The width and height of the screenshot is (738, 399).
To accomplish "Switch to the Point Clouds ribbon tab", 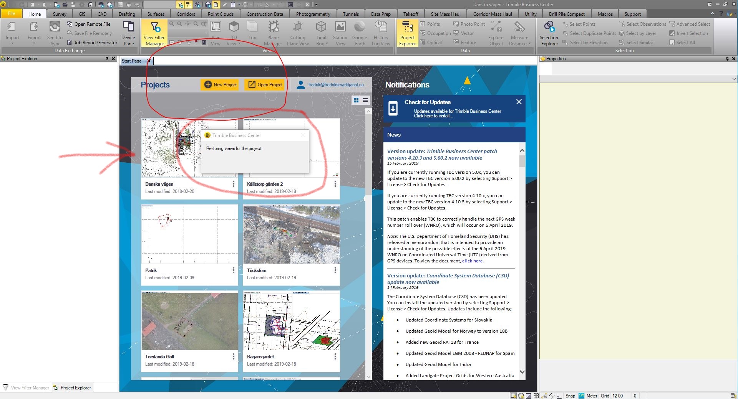I will 221,14.
